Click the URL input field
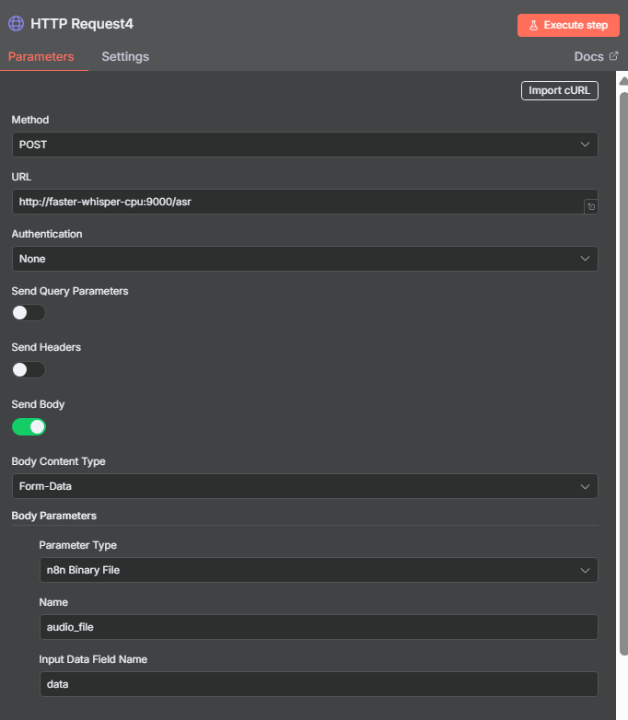Screen dimensions: 628x720 click(298, 202)
